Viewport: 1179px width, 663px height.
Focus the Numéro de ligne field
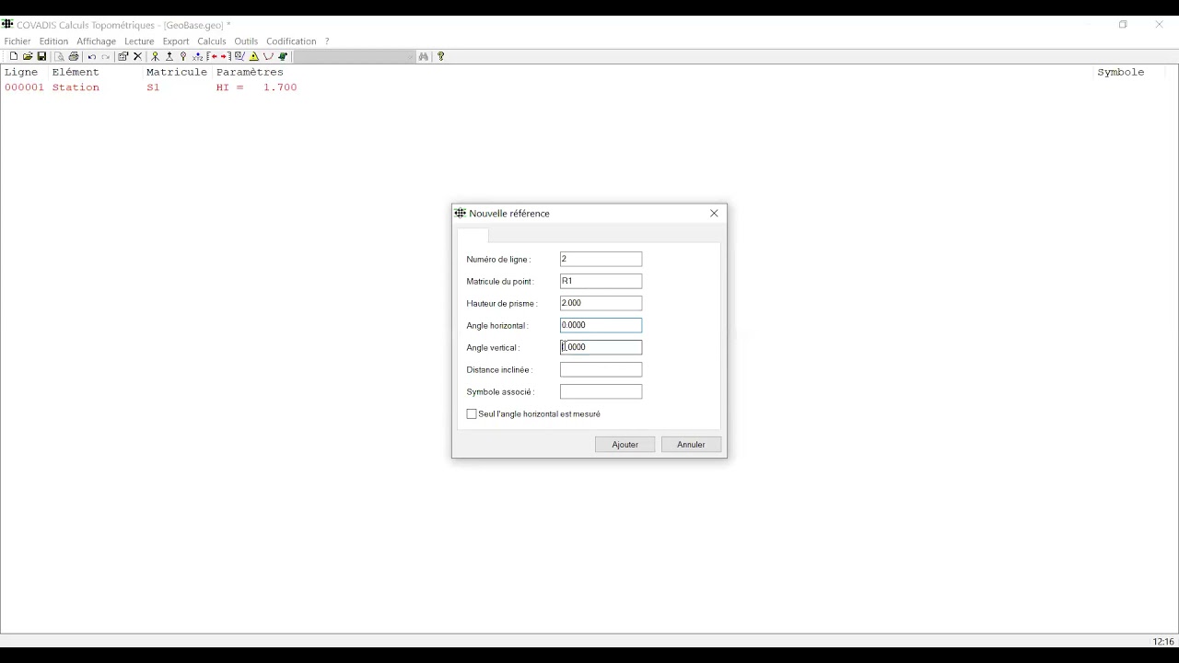pos(601,259)
